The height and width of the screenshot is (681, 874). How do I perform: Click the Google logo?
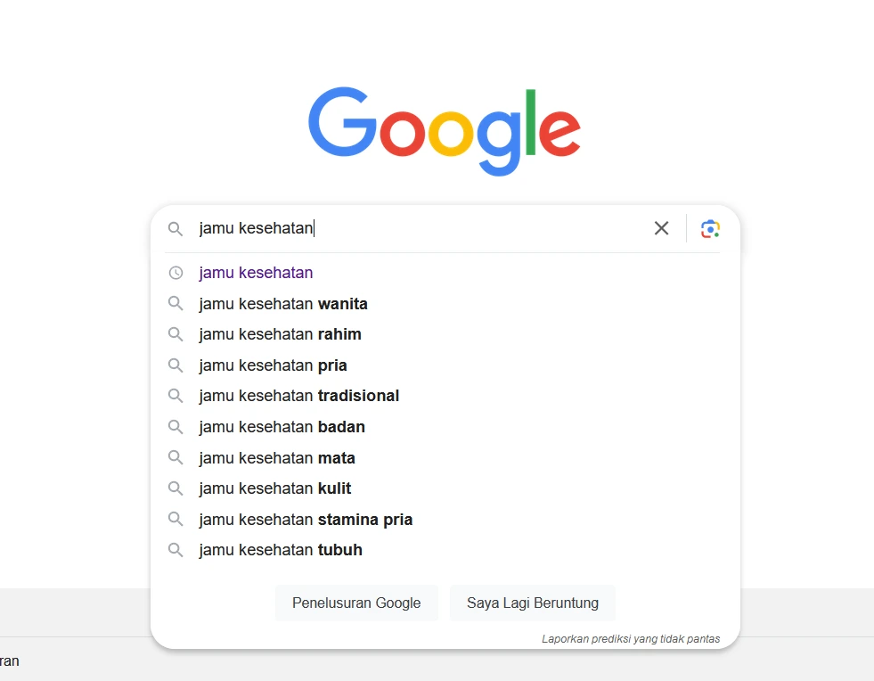pos(445,131)
